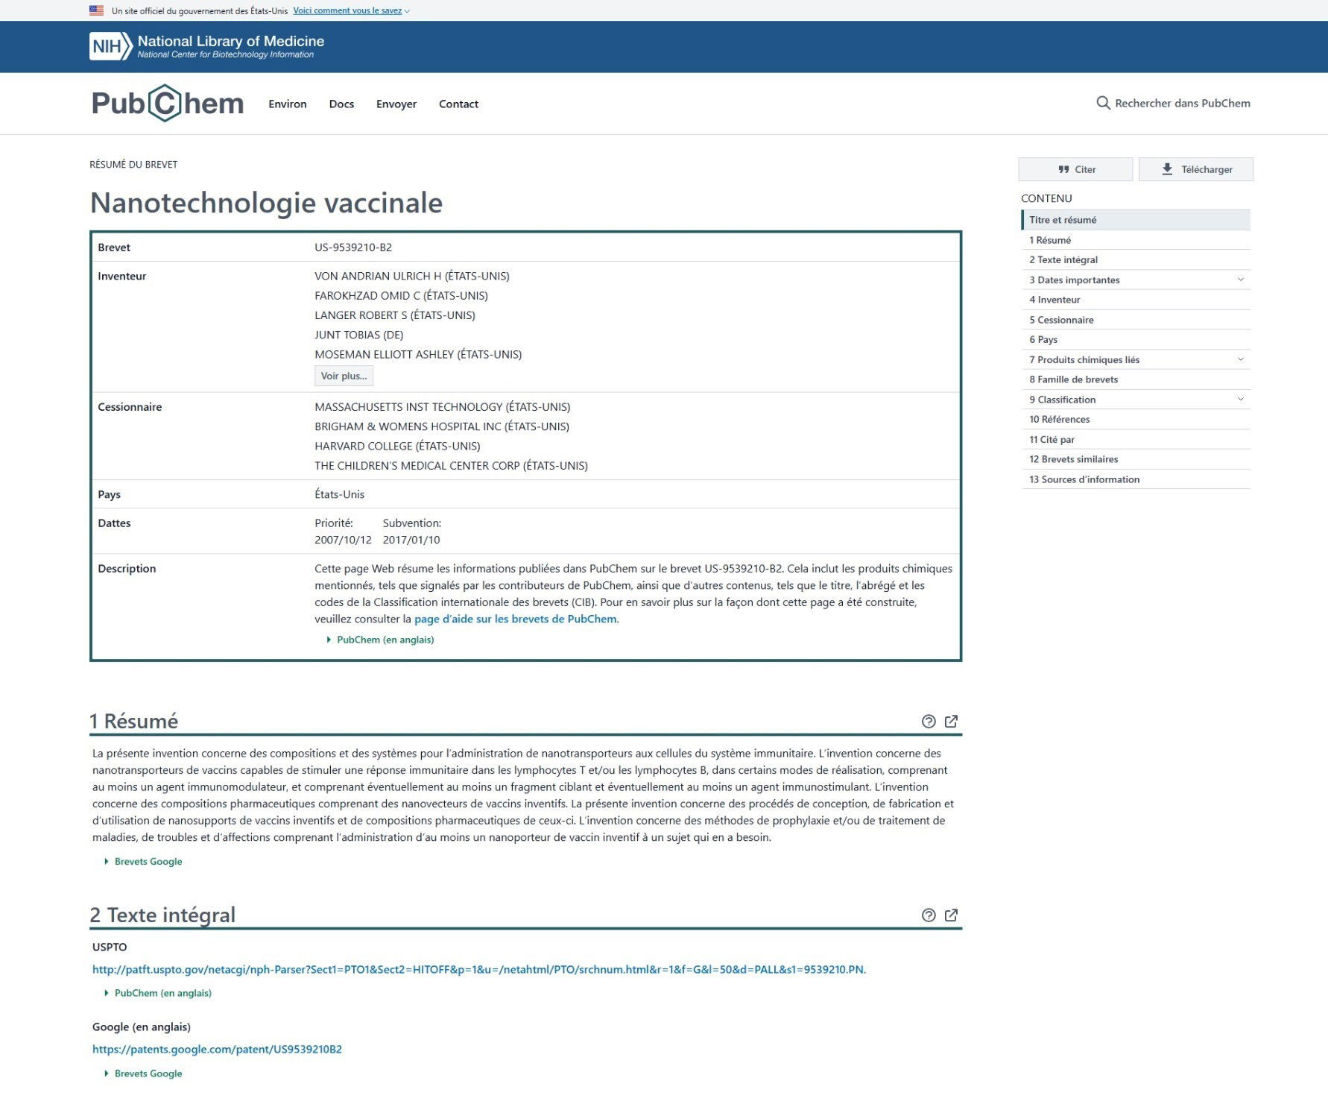The width and height of the screenshot is (1328, 1107).
Task: Click 'États-Unis' in the Pays row
Action: pos(340,494)
